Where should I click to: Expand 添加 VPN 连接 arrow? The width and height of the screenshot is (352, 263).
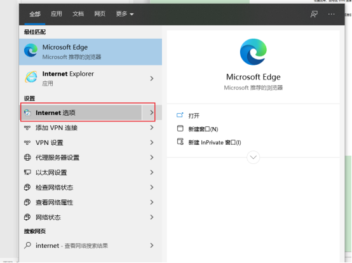152,128
